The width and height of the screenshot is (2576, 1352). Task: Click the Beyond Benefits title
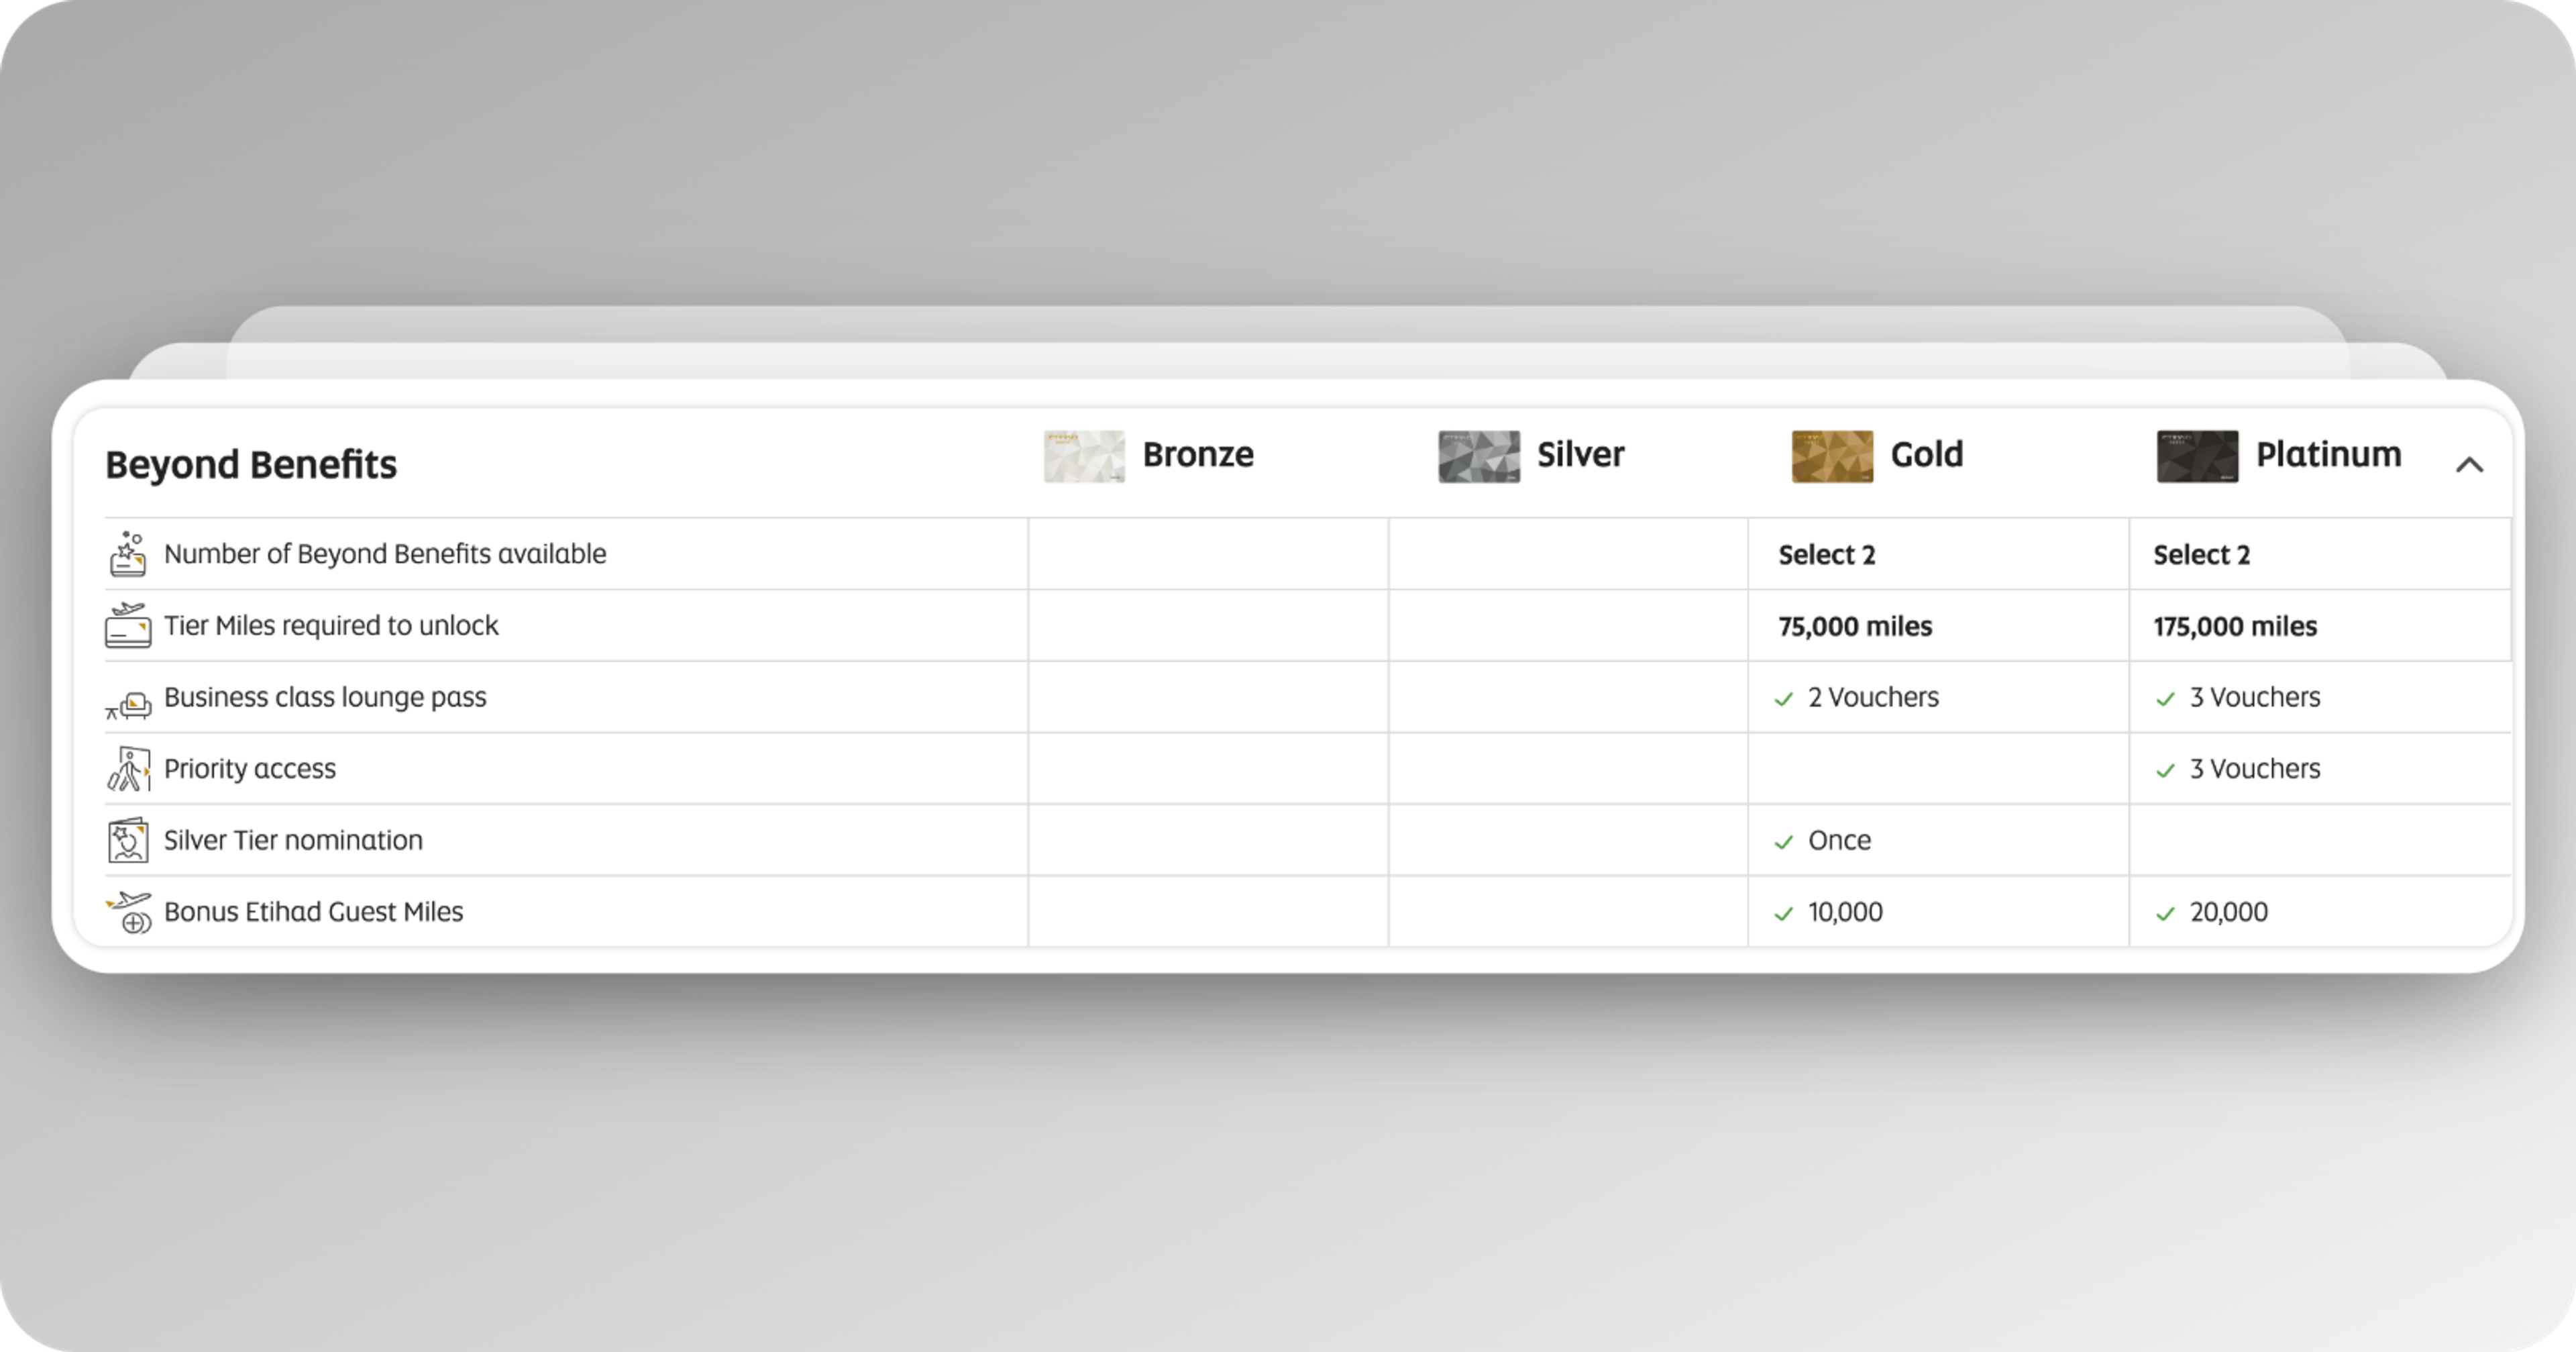point(251,465)
